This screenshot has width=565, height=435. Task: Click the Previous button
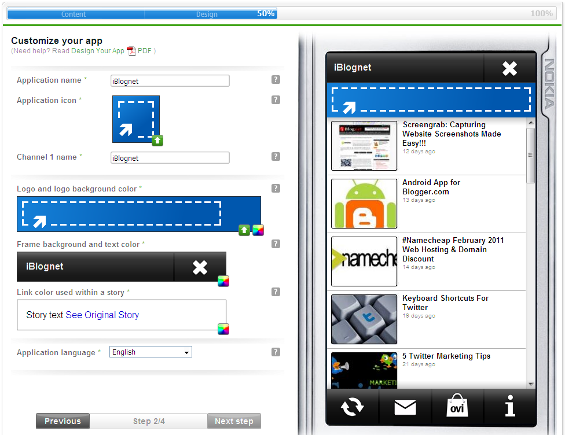63,421
